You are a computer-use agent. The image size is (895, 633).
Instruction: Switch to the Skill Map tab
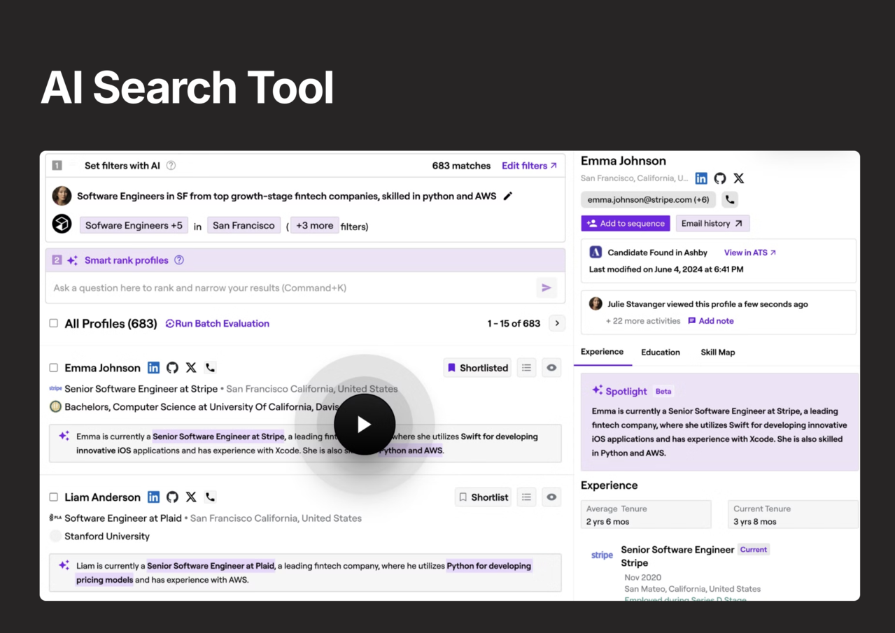coord(718,353)
